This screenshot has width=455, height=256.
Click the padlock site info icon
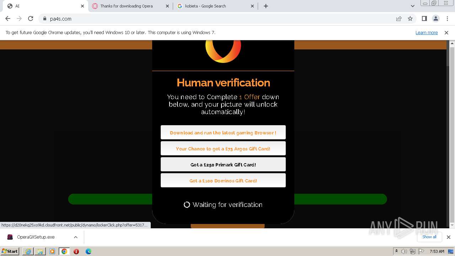(44, 18)
